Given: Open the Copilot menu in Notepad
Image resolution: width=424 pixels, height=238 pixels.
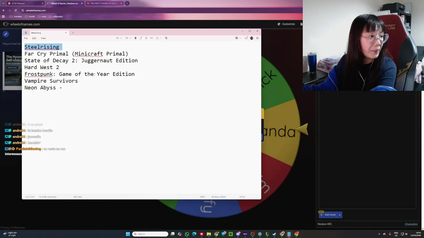Looking at the screenshot, I should (238, 38).
